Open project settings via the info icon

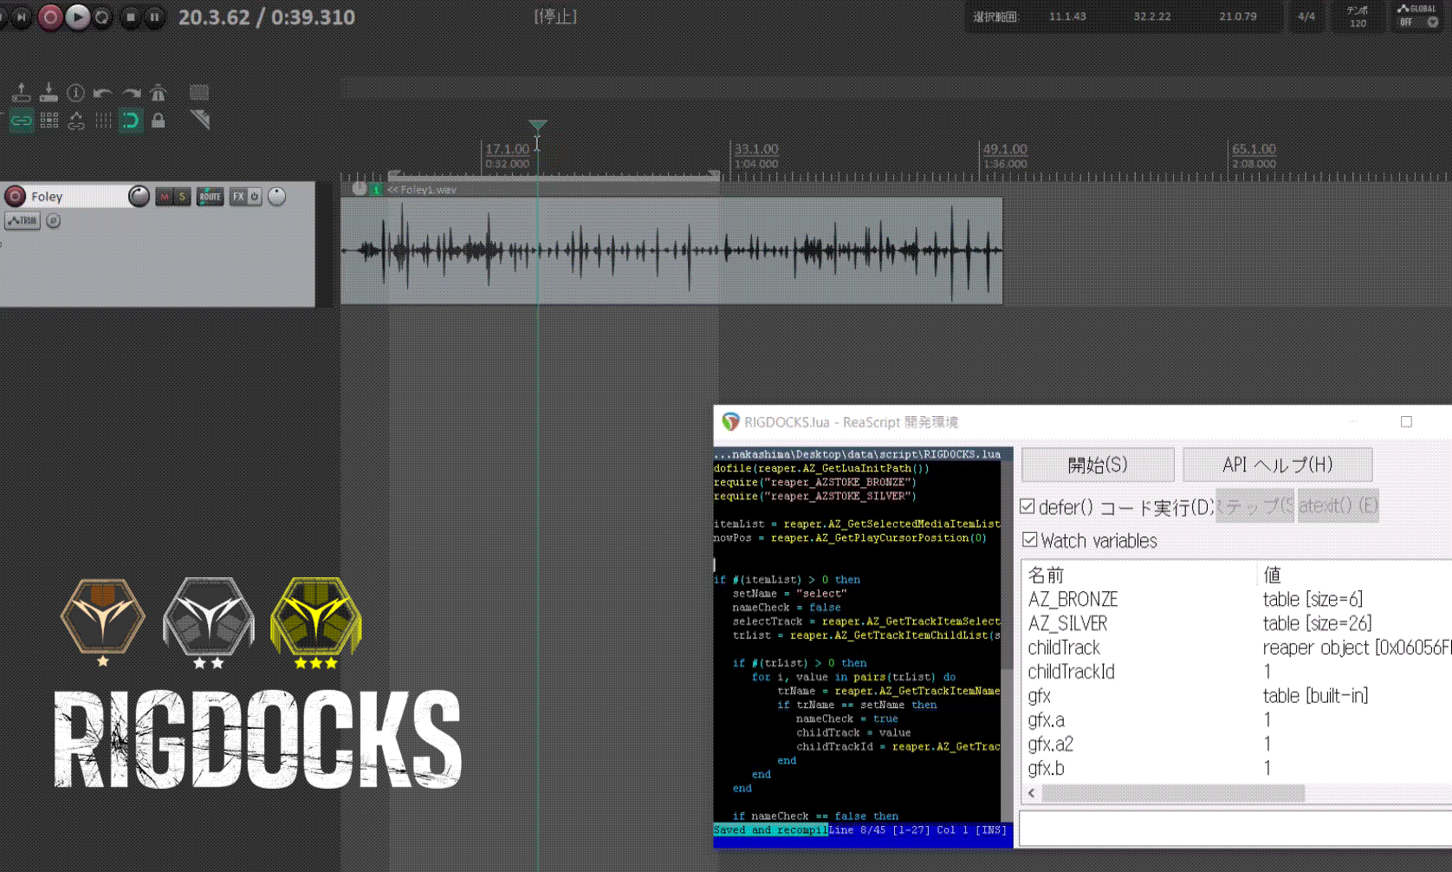pyautogui.click(x=76, y=92)
